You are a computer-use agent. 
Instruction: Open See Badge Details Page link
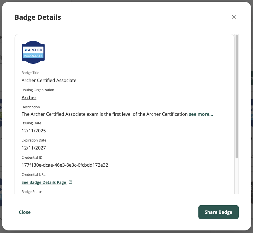click(44, 182)
